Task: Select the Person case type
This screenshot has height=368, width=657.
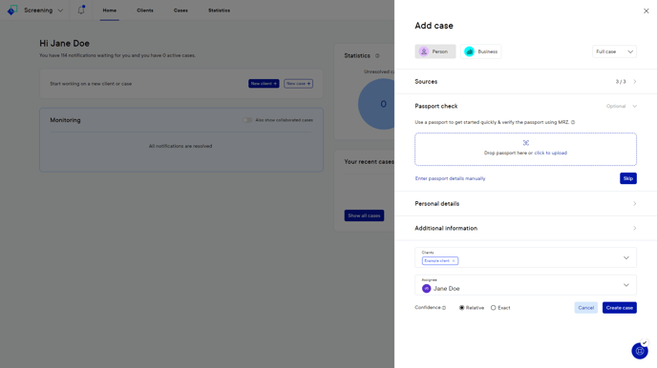Action: point(435,51)
